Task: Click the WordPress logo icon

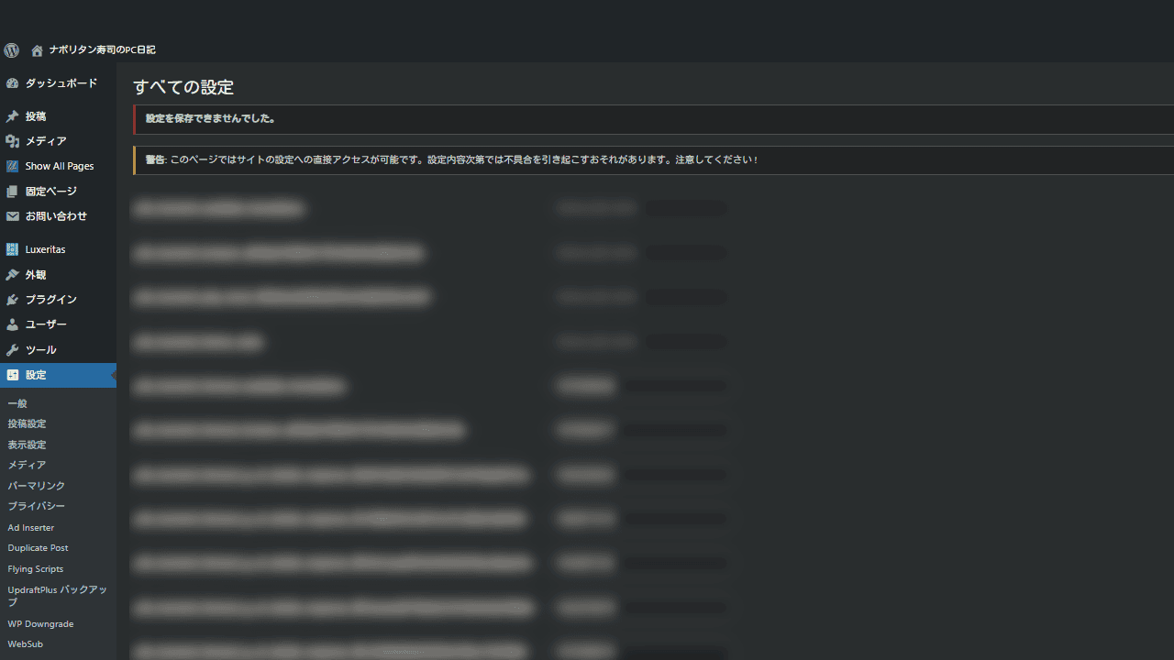Action: 11,50
